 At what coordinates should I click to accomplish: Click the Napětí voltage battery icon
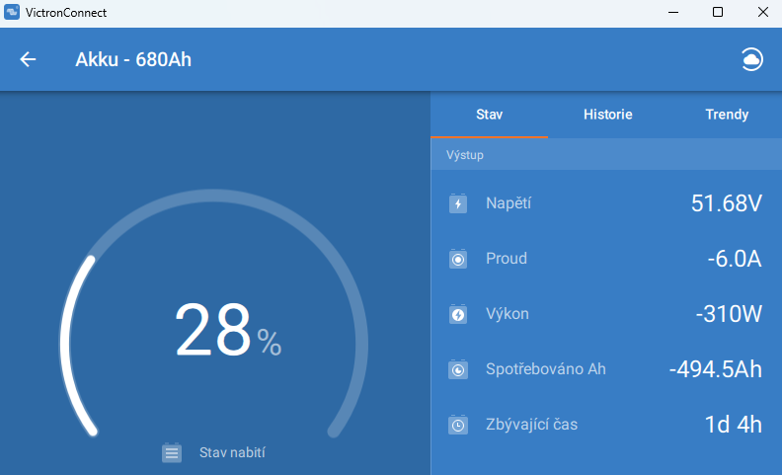(458, 204)
